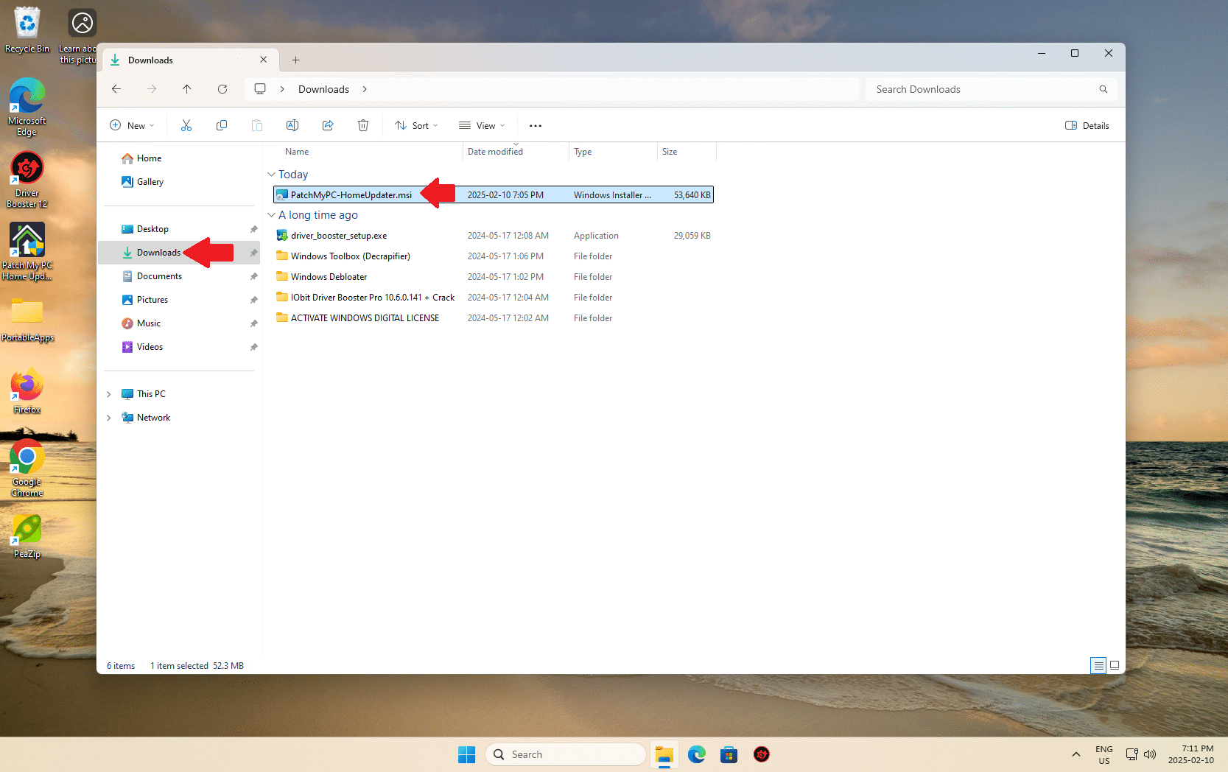Screen dimensions: 1228x772
Task: Open sharing options with the Share icon
Action: point(327,124)
